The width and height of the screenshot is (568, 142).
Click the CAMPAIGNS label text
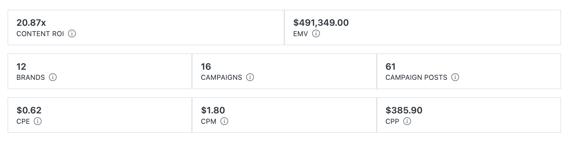coord(221,78)
